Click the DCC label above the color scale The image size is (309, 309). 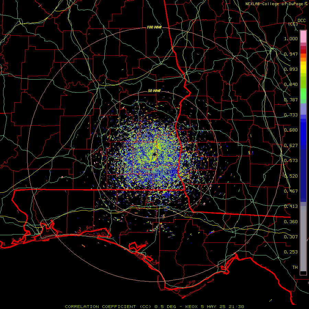click(x=301, y=21)
